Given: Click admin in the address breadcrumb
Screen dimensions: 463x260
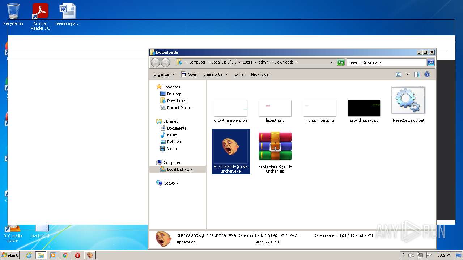Looking at the screenshot, I should [263, 62].
